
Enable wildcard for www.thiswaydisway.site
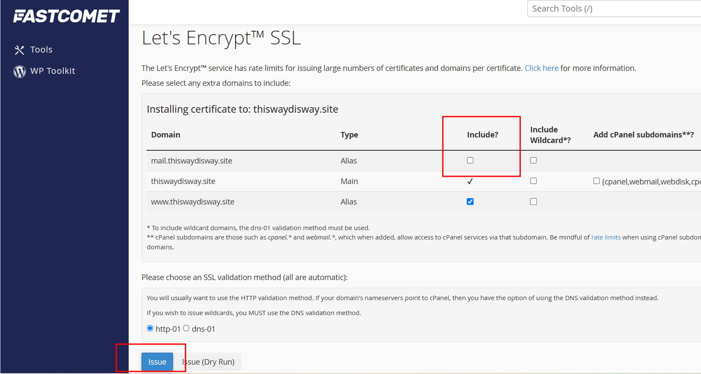coord(533,202)
